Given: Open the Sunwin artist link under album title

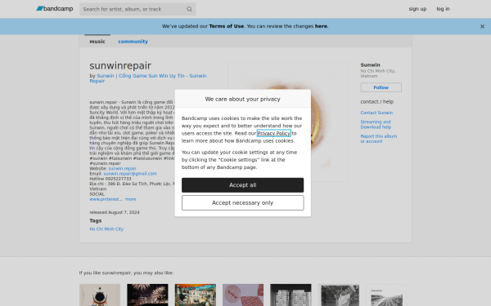Looking at the screenshot, I should pyautogui.click(x=148, y=78).
